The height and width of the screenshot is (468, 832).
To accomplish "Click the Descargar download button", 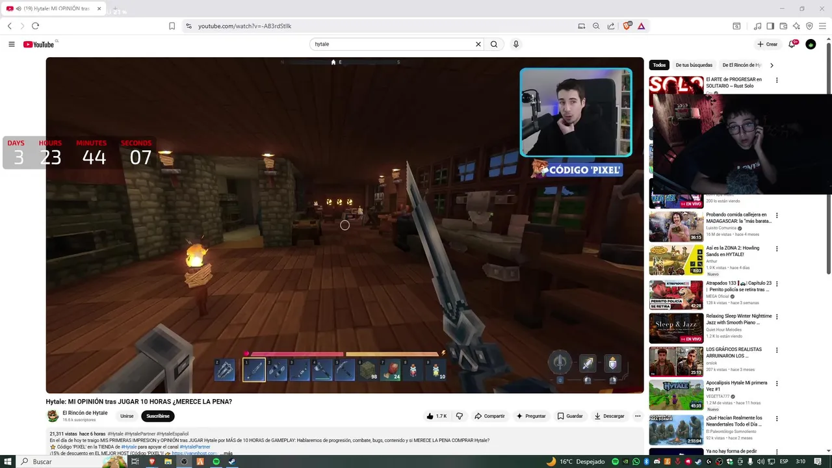I will tap(609, 416).
